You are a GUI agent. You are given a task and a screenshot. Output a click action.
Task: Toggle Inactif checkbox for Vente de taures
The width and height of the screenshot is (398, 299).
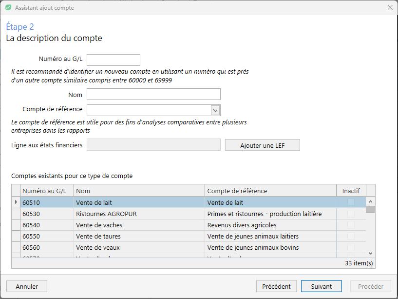click(x=351, y=236)
